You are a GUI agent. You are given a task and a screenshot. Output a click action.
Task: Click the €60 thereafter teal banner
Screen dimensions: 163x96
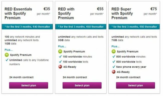click(x=81, y=27)
